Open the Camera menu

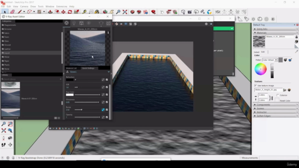(x=24, y=7)
